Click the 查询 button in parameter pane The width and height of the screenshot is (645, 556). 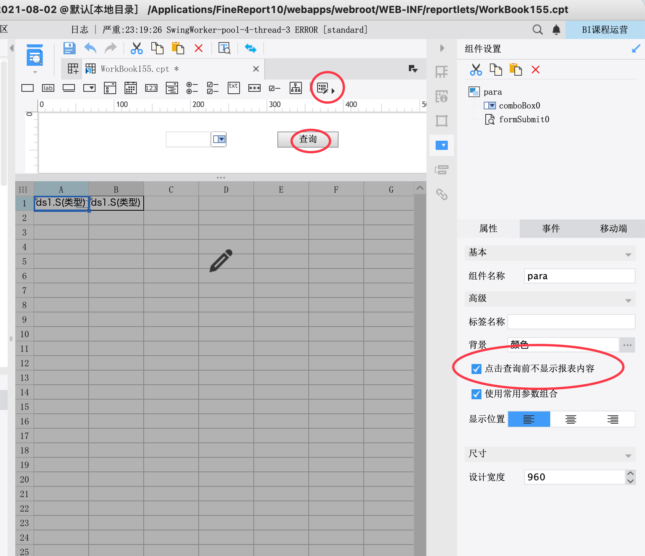click(x=308, y=140)
